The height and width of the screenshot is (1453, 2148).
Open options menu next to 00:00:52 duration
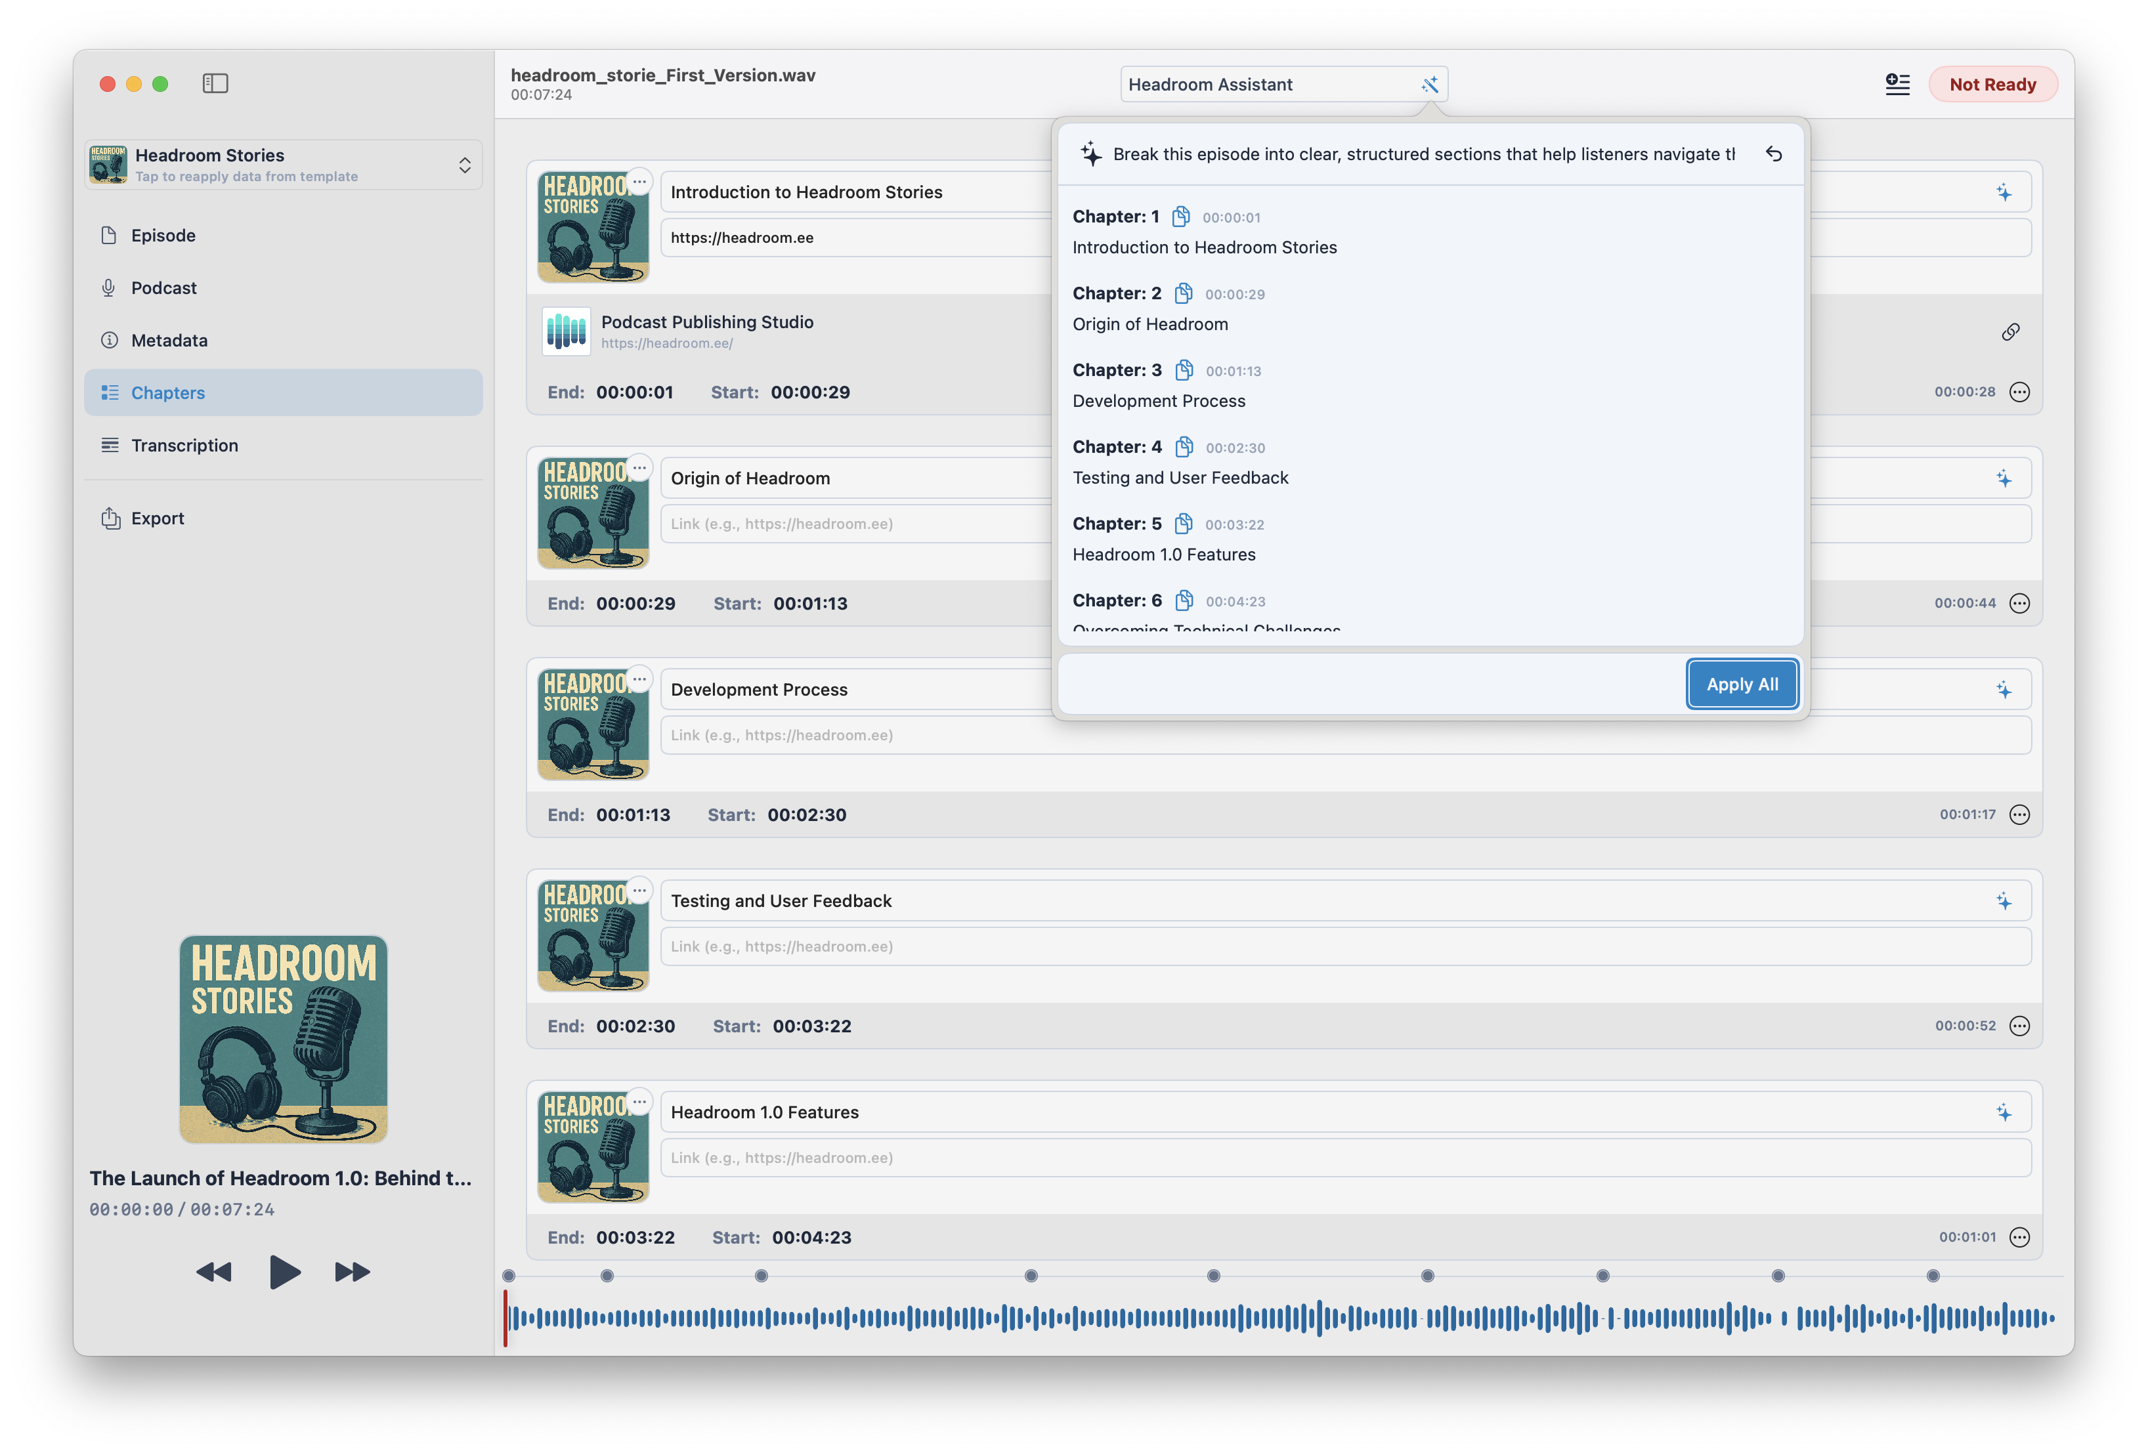[x=2019, y=1026]
